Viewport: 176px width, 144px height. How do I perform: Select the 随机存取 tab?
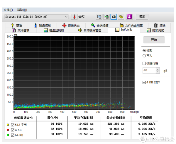tap(124, 30)
